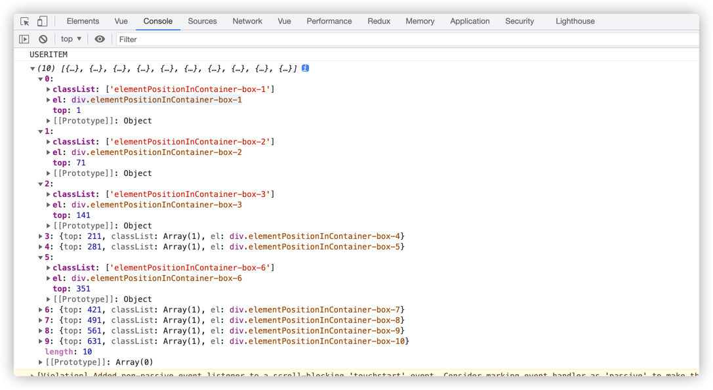Click div.elementPositionInContainer-box-6 element link
This screenshot has height=390, width=713.
[x=157, y=278]
